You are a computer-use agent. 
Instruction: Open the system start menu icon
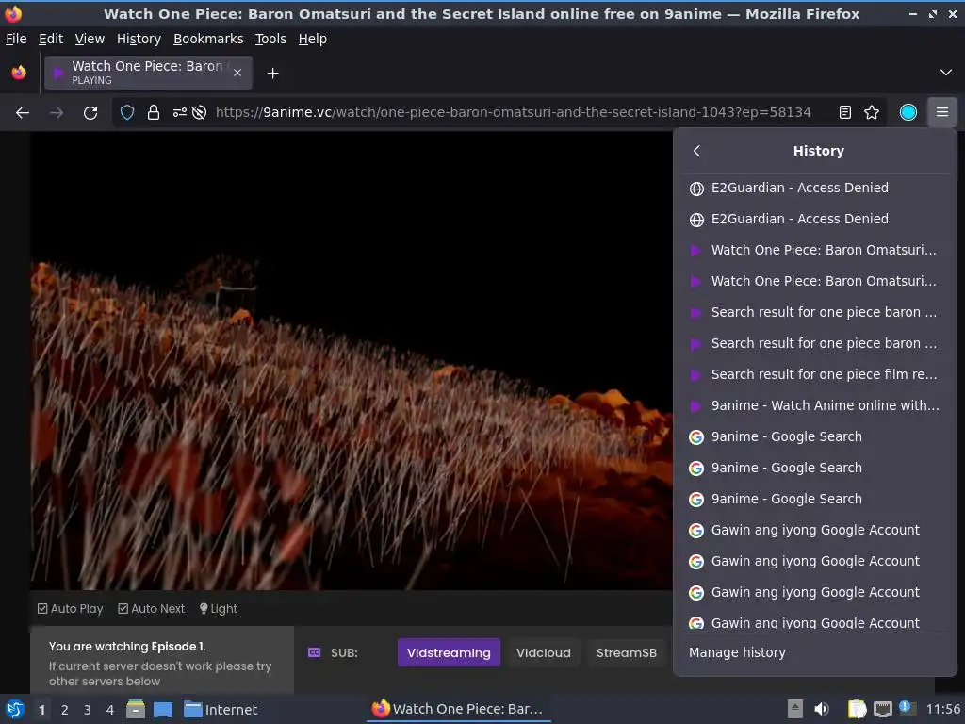coord(15,709)
